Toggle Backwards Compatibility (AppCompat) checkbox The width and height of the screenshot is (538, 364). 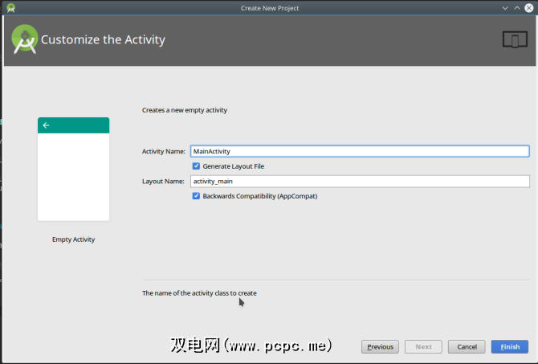196,196
